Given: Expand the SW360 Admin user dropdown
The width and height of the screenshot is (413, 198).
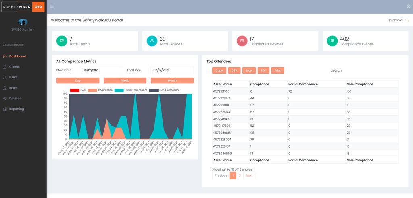Looking at the screenshot, I should [x=23, y=29].
